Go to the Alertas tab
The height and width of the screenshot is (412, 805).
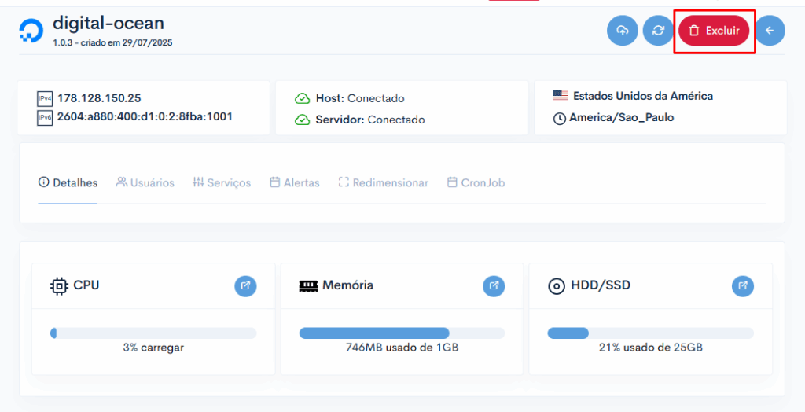(295, 182)
